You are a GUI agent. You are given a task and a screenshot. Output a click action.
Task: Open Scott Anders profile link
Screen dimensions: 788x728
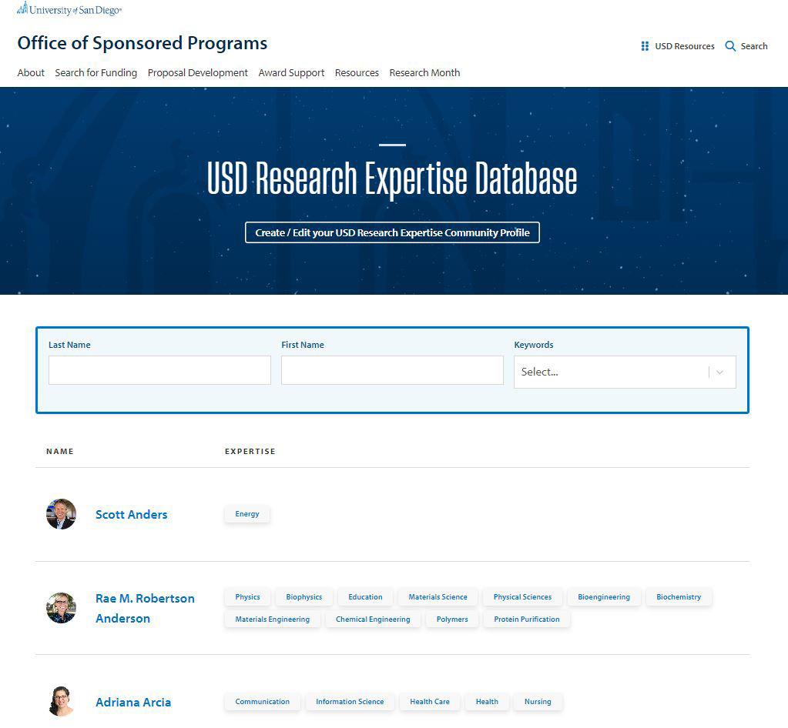click(x=131, y=515)
